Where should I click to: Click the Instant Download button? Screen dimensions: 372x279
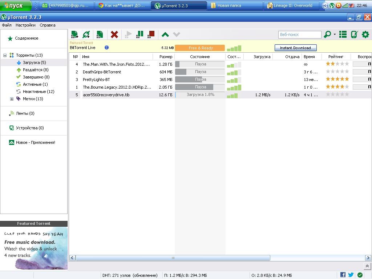pos(295,48)
